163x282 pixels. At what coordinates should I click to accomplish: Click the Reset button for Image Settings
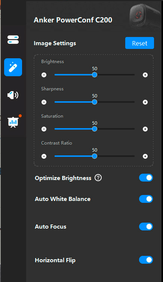pyautogui.click(x=139, y=43)
